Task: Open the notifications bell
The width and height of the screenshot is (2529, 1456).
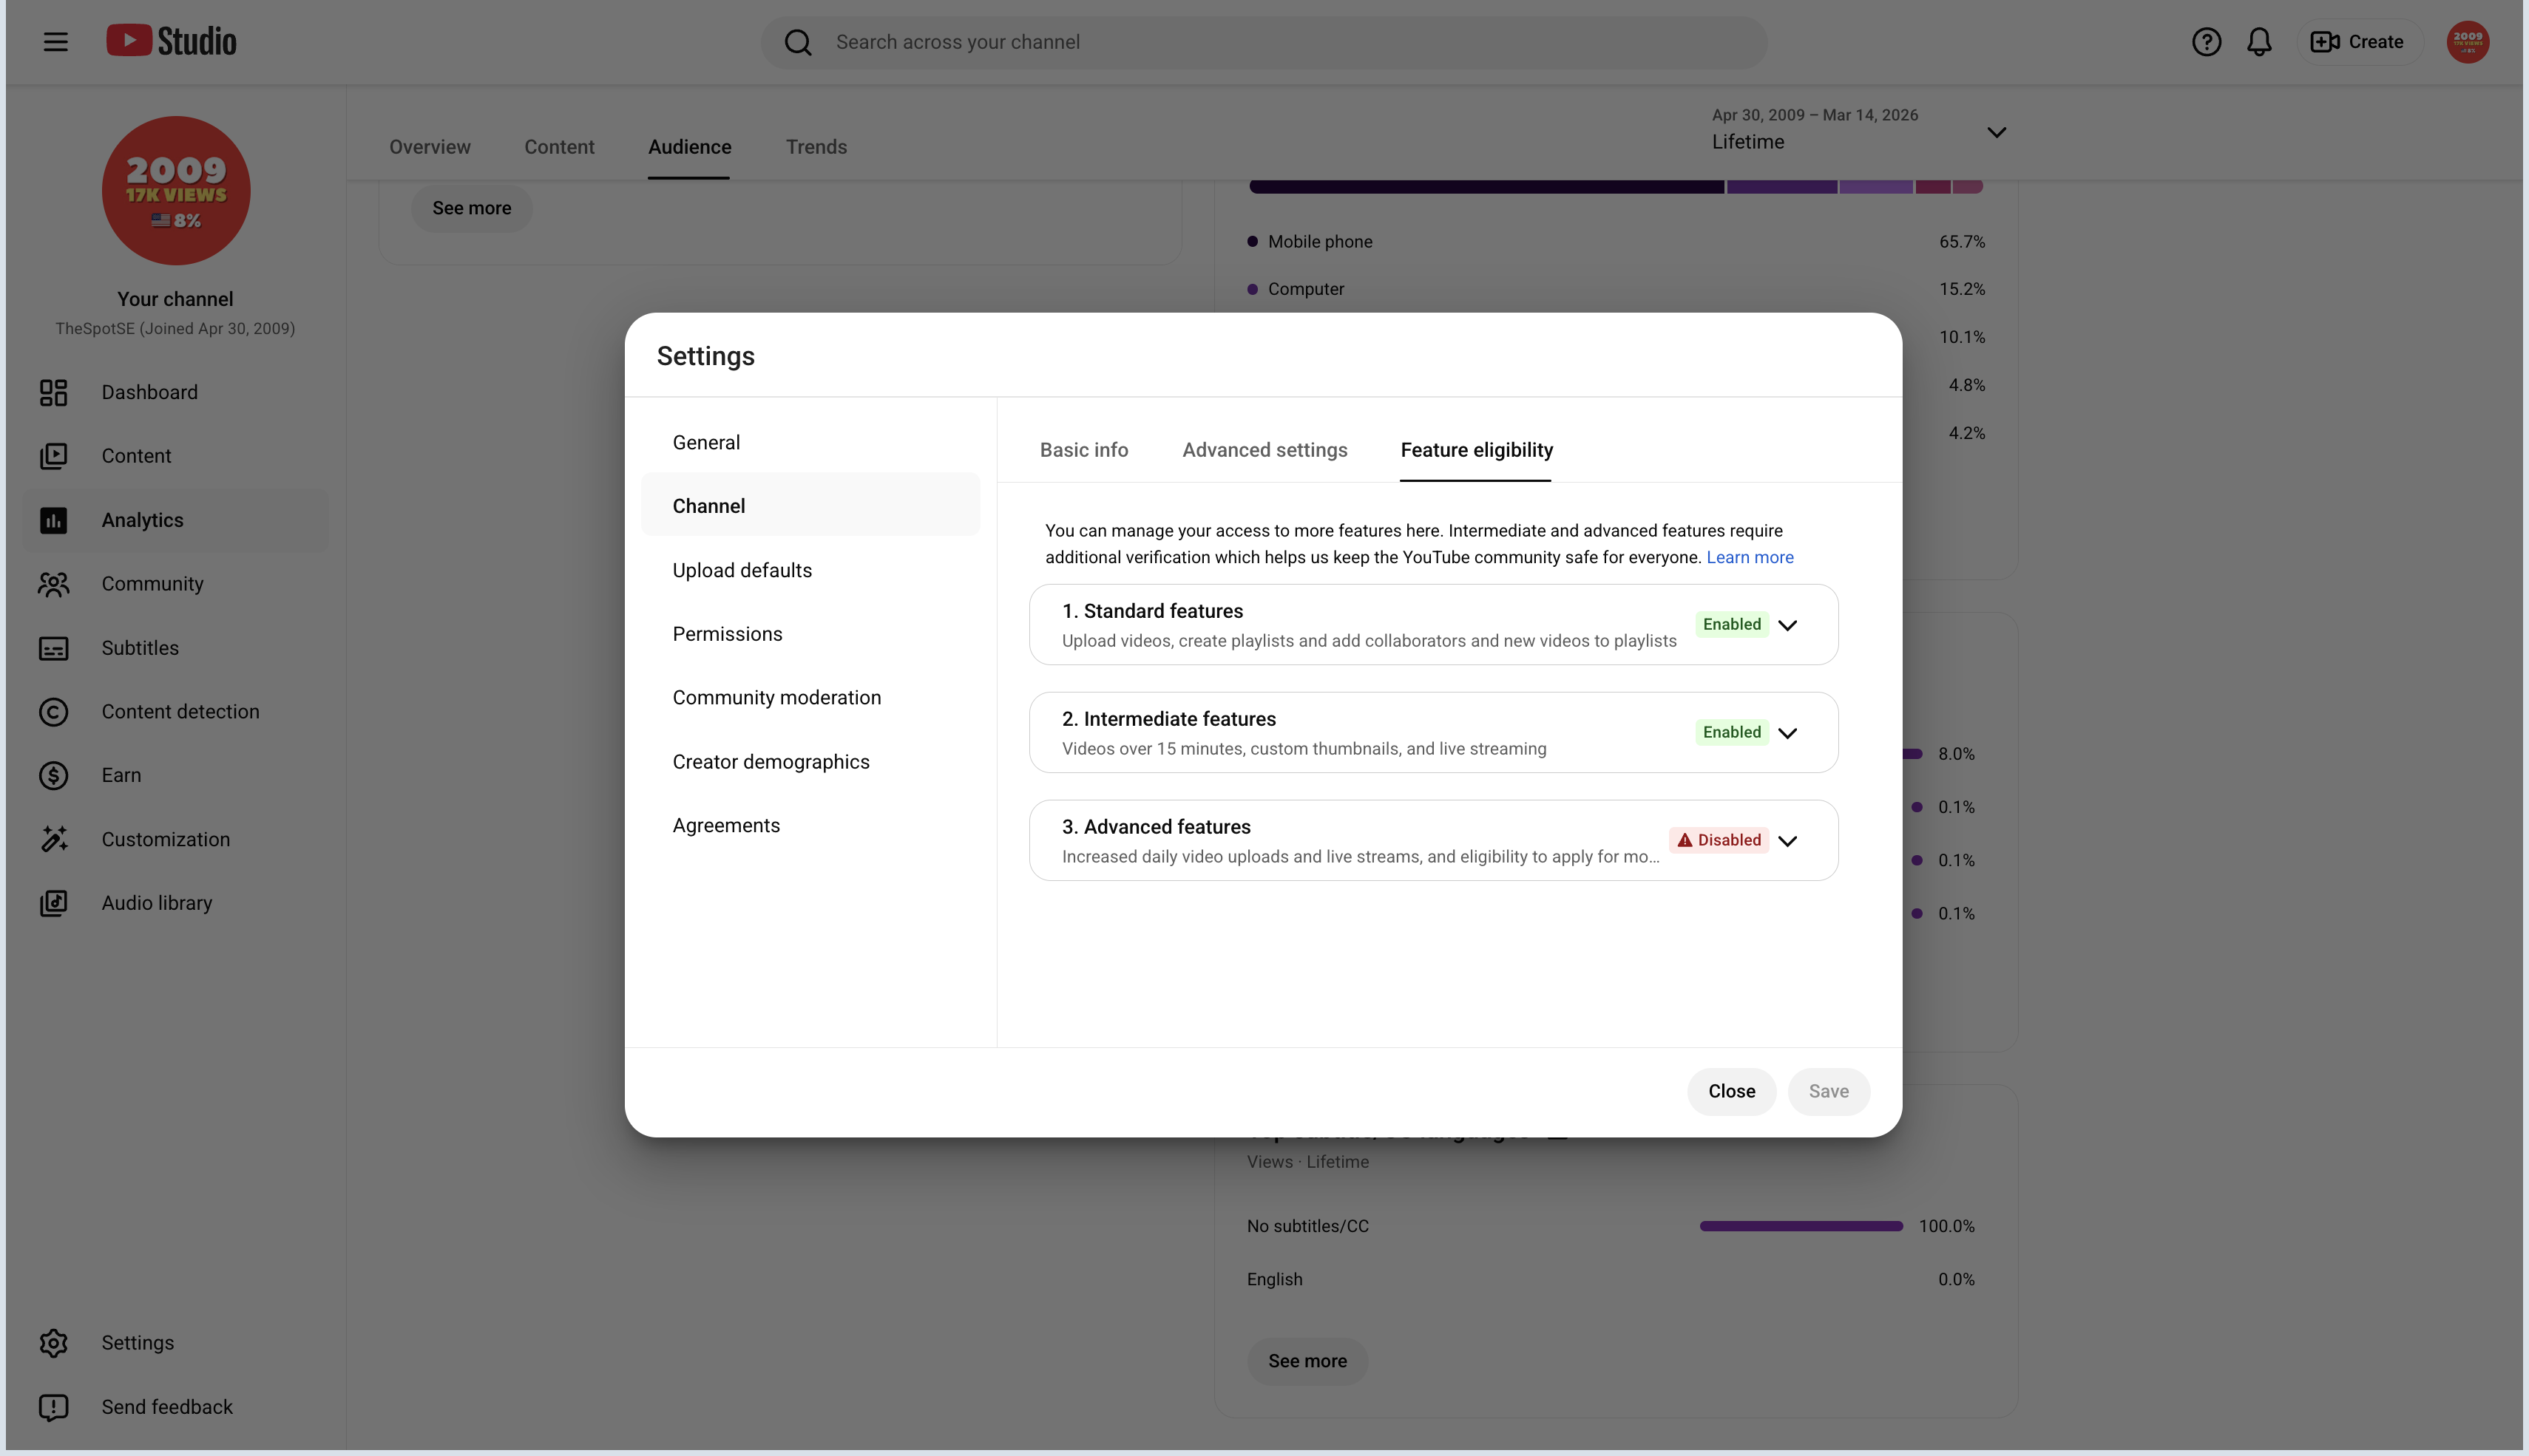Action: (x=2259, y=42)
